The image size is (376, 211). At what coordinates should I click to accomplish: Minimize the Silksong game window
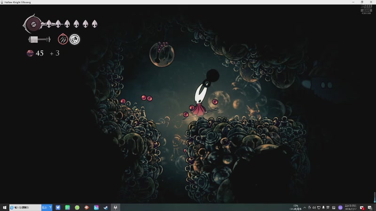click(x=353, y=2)
